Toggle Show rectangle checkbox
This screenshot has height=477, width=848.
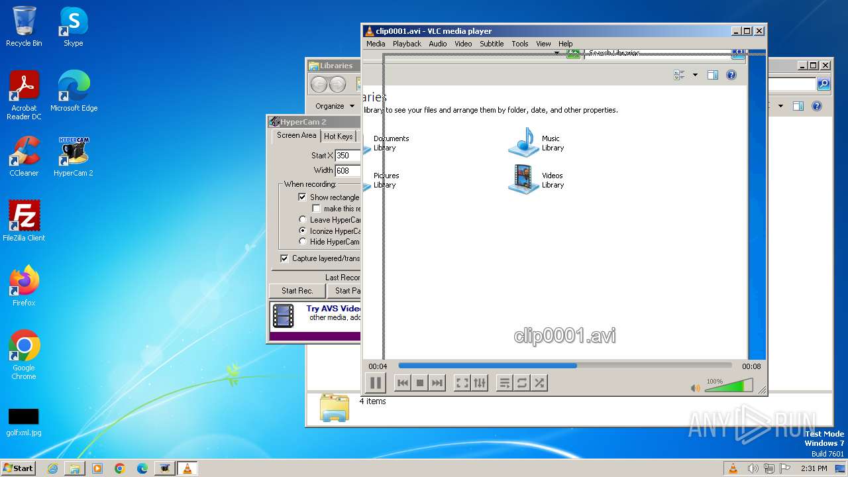coord(302,197)
